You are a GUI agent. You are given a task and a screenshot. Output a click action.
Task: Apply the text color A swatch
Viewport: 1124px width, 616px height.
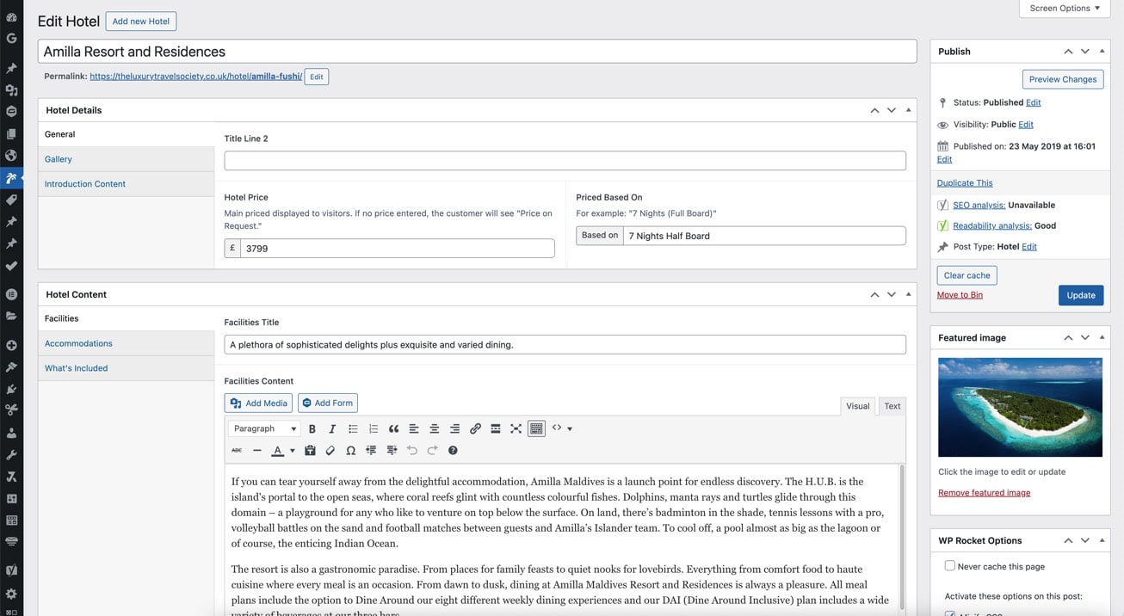pyautogui.click(x=278, y=450)
